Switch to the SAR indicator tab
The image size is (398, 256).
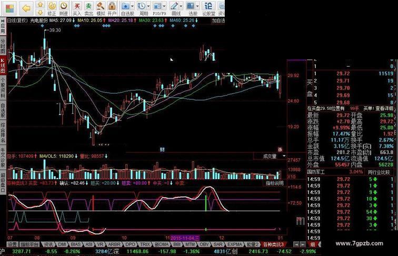[218, 244]
